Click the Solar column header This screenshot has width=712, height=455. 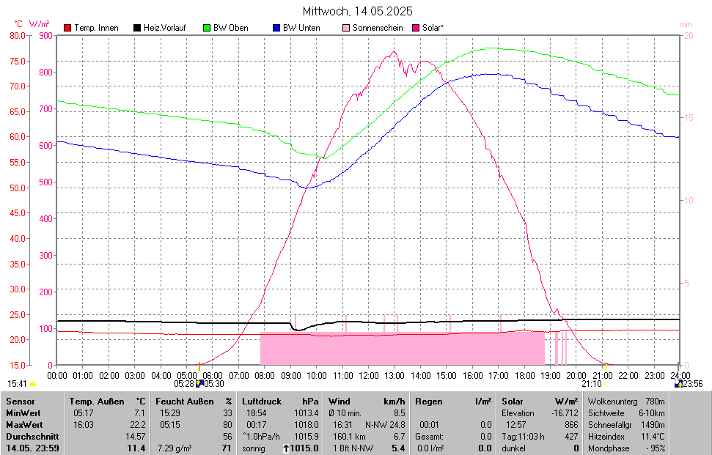(x=513, y=402)
